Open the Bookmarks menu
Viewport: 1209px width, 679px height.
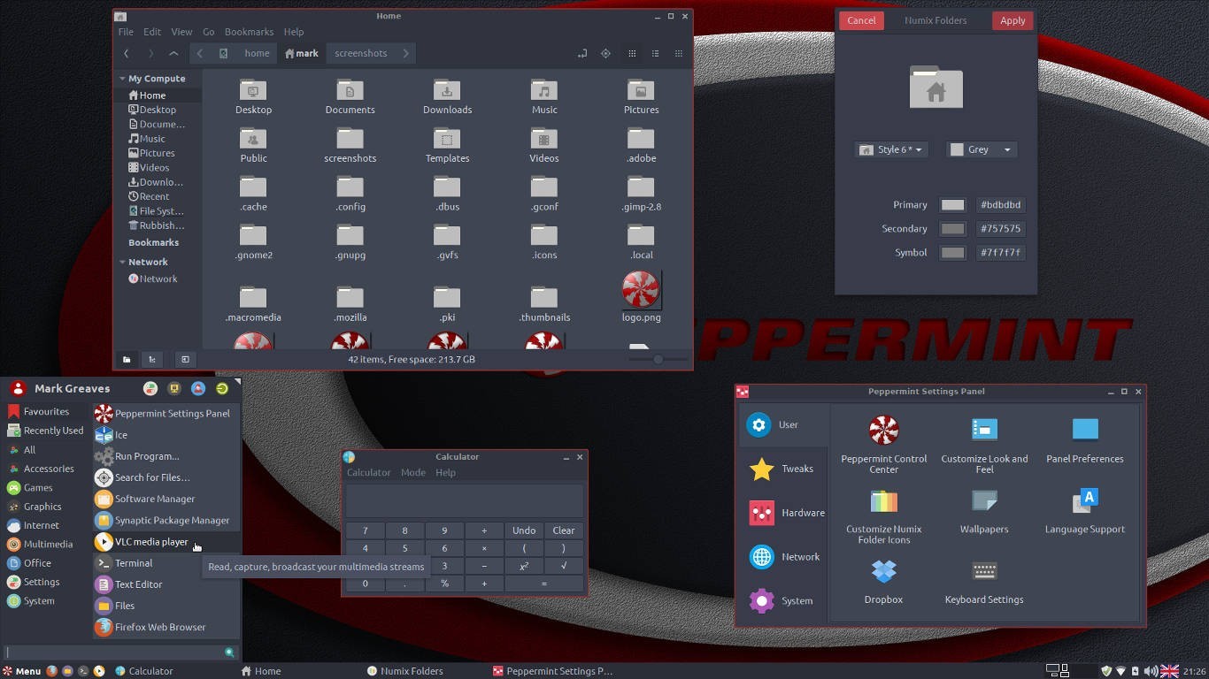249,32
